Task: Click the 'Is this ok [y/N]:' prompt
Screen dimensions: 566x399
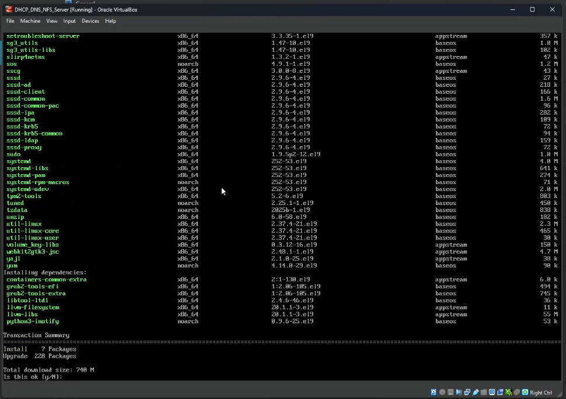Action: 33,377
